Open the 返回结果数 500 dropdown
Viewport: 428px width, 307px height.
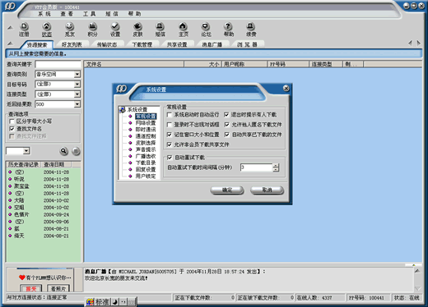pyautogui.click(x=77, y=104)
